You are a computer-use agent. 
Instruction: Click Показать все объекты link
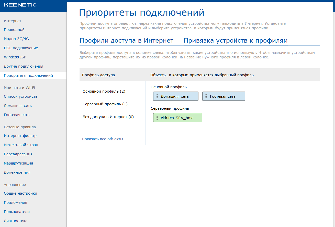coord(103,139)
